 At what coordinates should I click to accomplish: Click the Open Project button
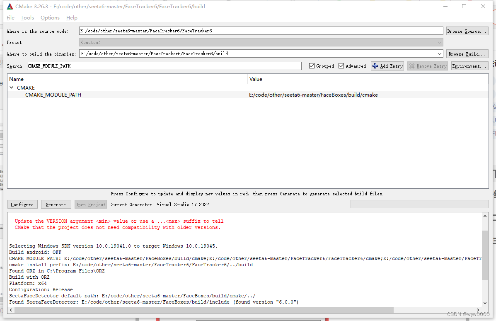click(x=90, y=204)
